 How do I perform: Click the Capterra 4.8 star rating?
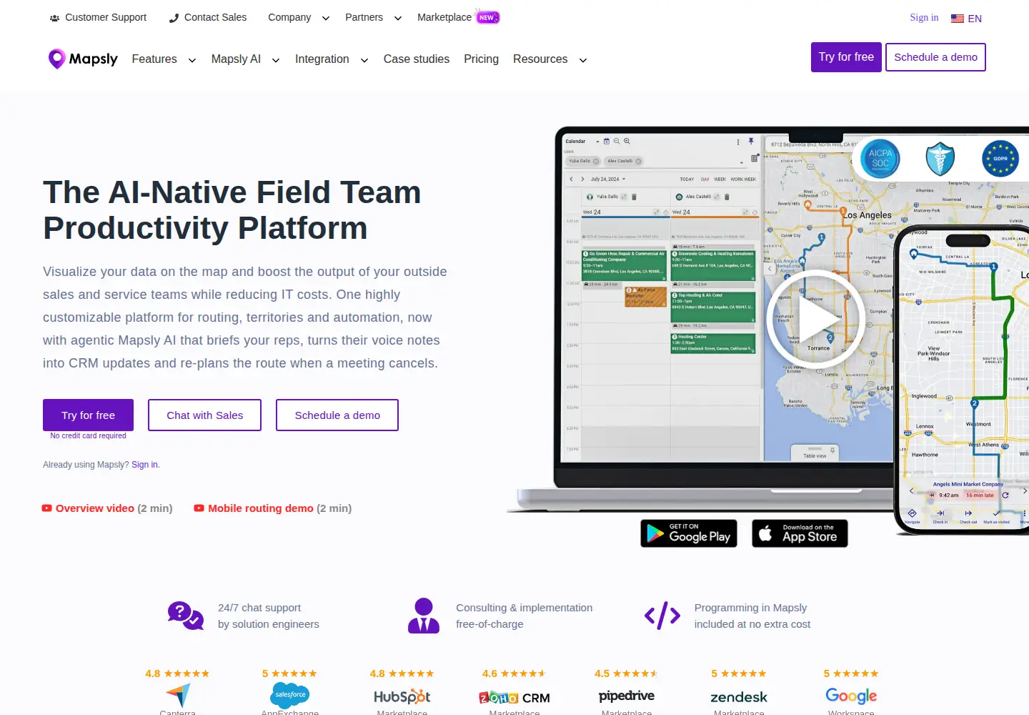[x=178, y=674]
